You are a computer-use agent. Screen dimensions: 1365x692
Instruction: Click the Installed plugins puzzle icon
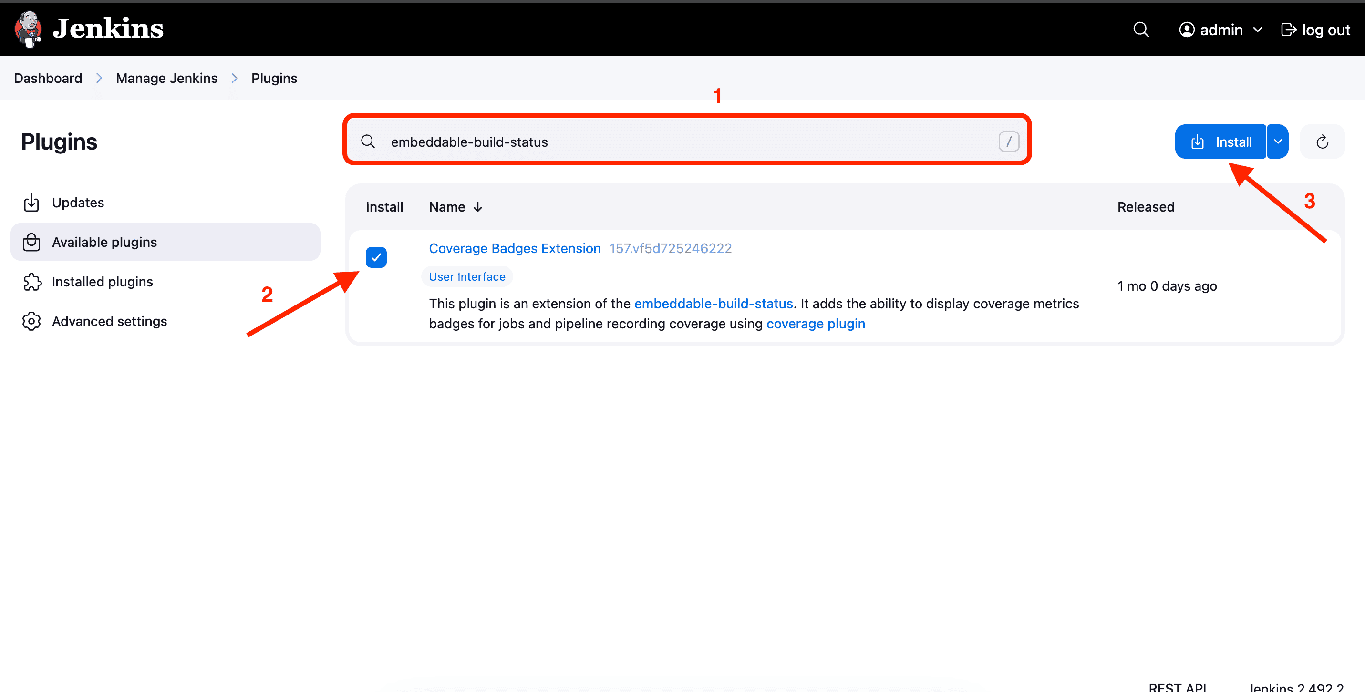click(x=32, y=282)
